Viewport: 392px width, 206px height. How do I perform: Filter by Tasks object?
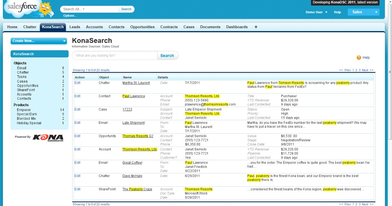coord(22,77)
